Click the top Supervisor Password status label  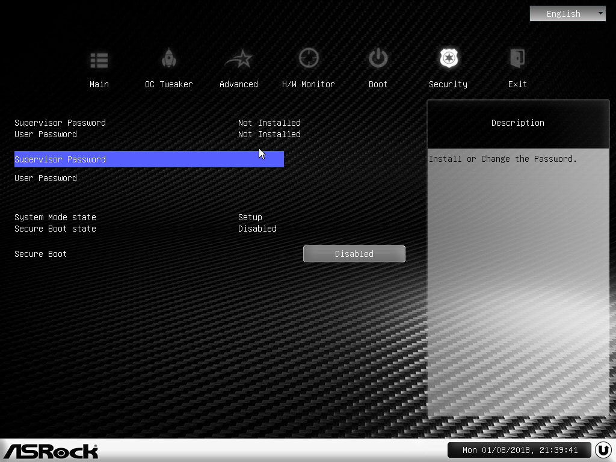(x=60, y=123)
